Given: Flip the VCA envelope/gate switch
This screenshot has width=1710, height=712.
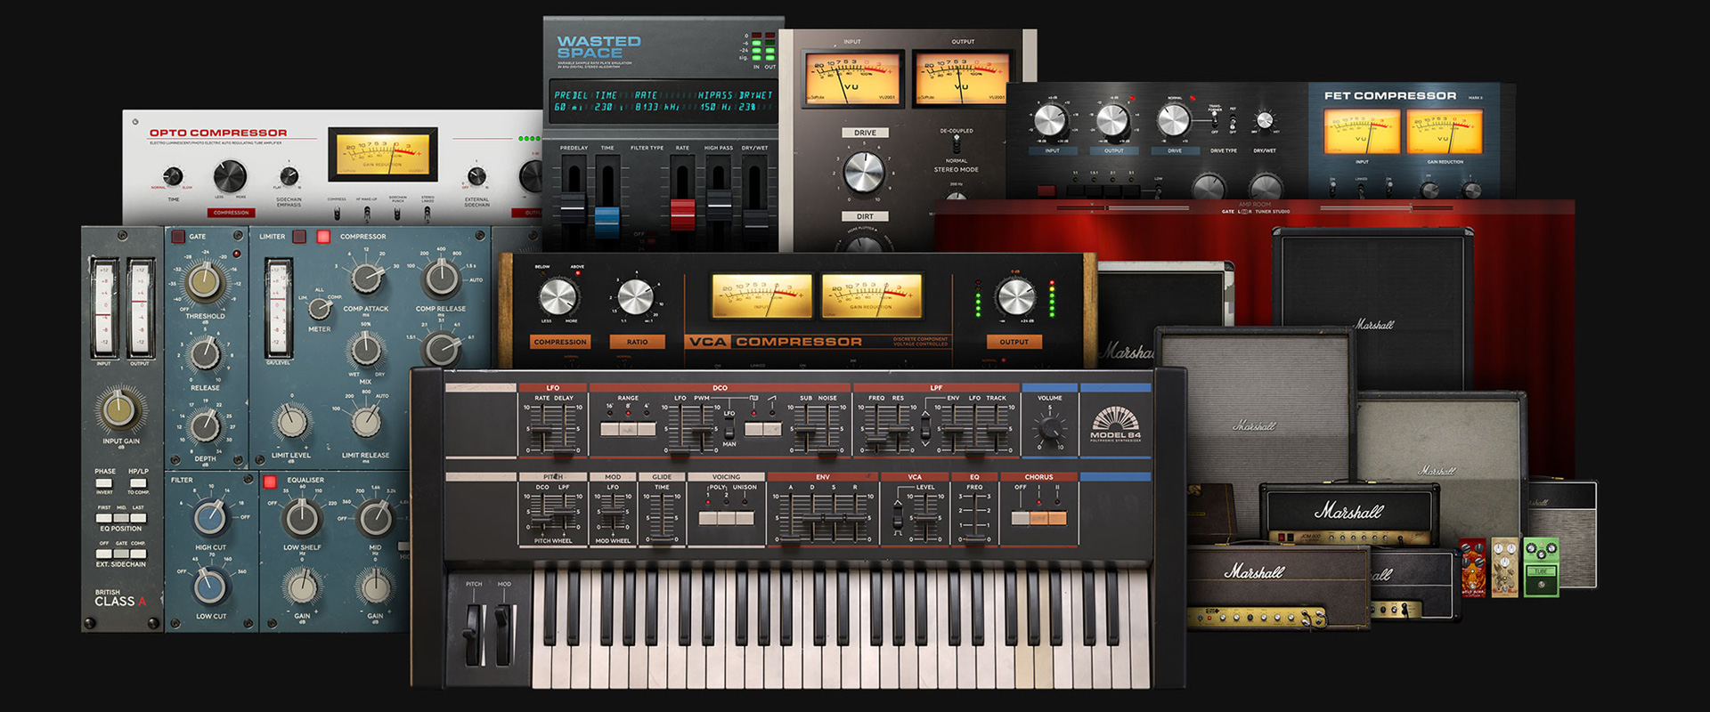Looking at the screenshot, I should click(x=898, y=516).
